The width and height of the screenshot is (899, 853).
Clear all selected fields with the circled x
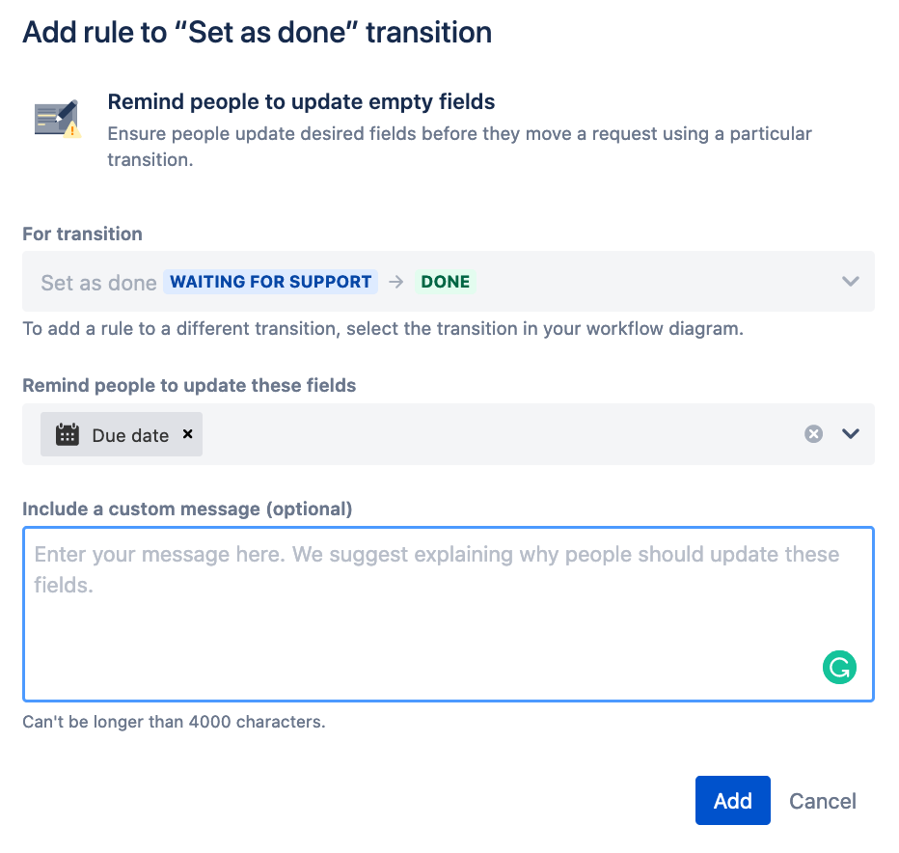[x=813, y=434]
